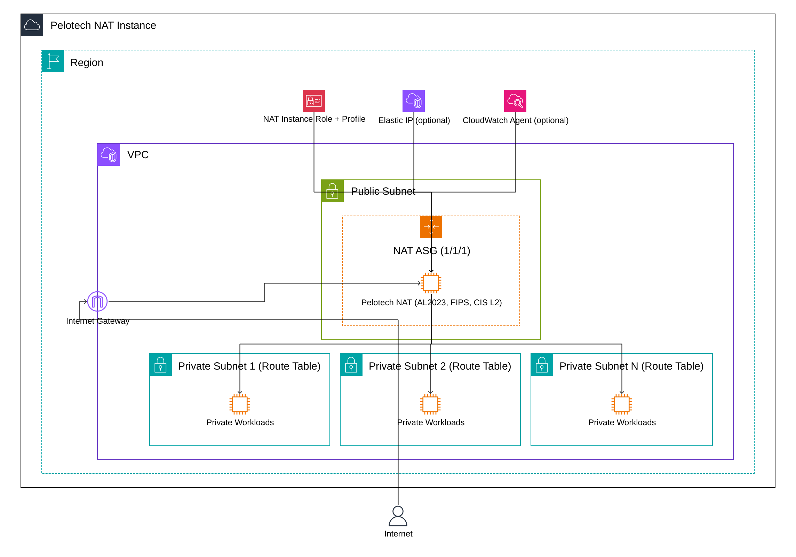Screen dimensions: 796x557
Task: Click the 'VPC' label
Action: tap(138, 155)
